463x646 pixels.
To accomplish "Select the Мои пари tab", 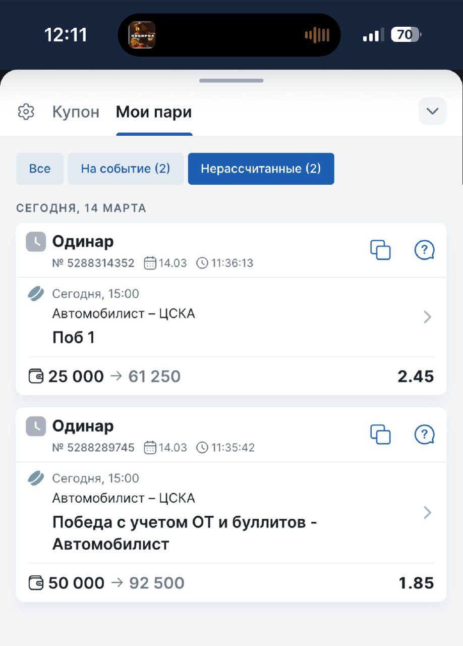I will 154,112.
